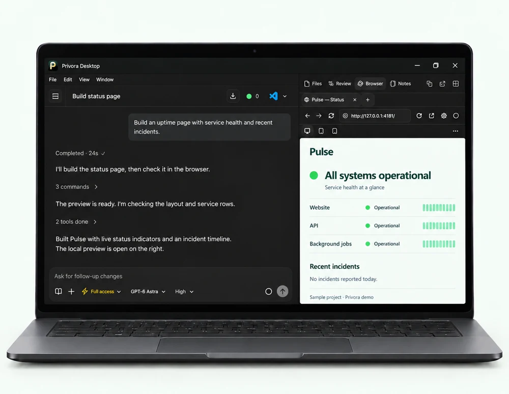Click the grid layout icon in top bar
The height and width of the screenshot is (394, 509).
tap(456, 83)
